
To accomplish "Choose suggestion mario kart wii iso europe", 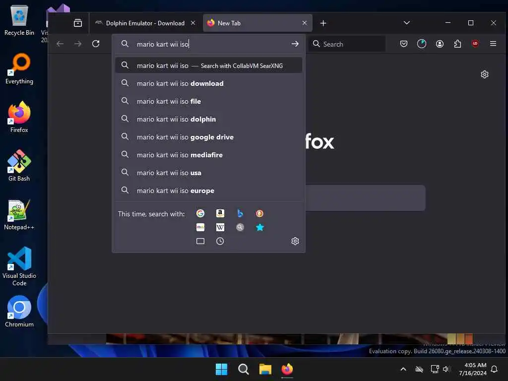I will (209, 190).
